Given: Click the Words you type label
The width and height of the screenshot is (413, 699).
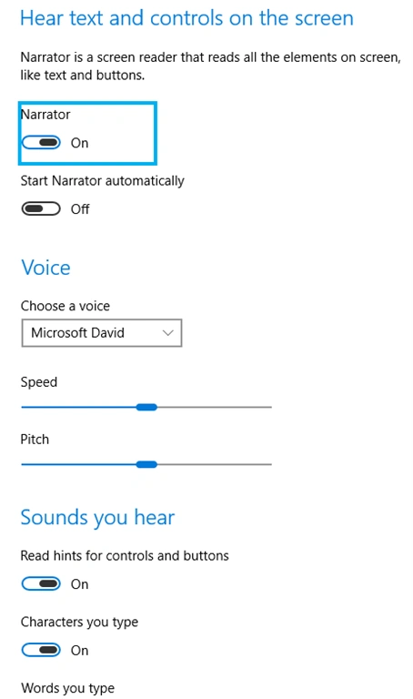Looking at the screenshot, I should pos(67,688).
